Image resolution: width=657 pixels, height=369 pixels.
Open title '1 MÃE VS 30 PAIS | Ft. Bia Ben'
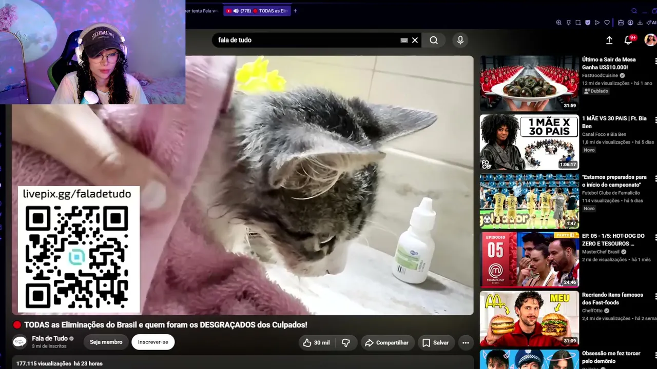(x=614, y=122)
